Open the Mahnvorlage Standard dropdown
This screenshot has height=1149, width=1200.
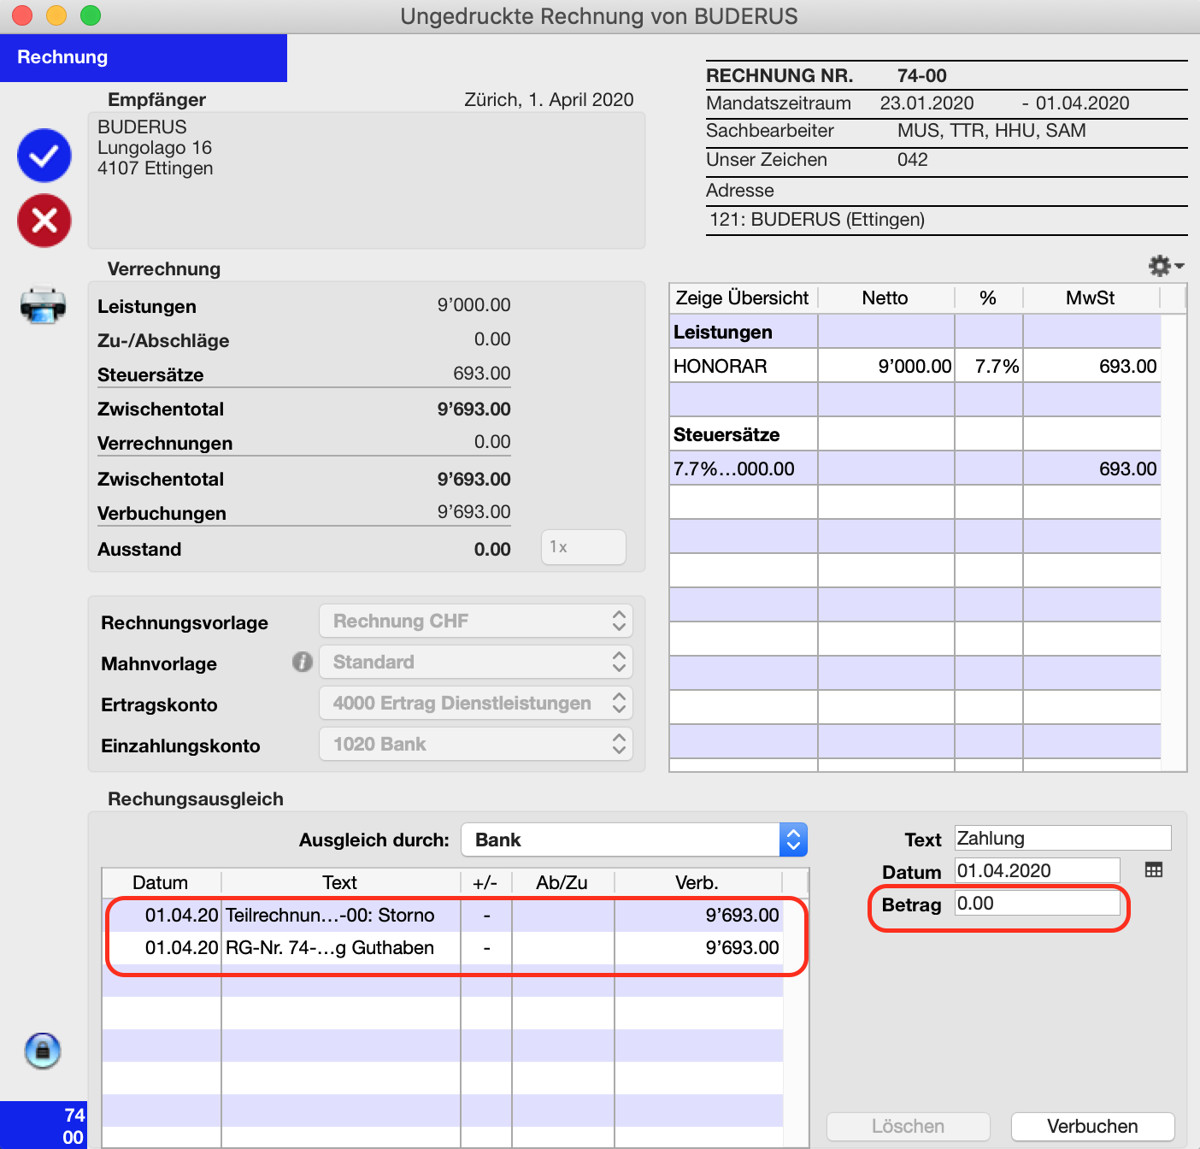coord(476,662)
